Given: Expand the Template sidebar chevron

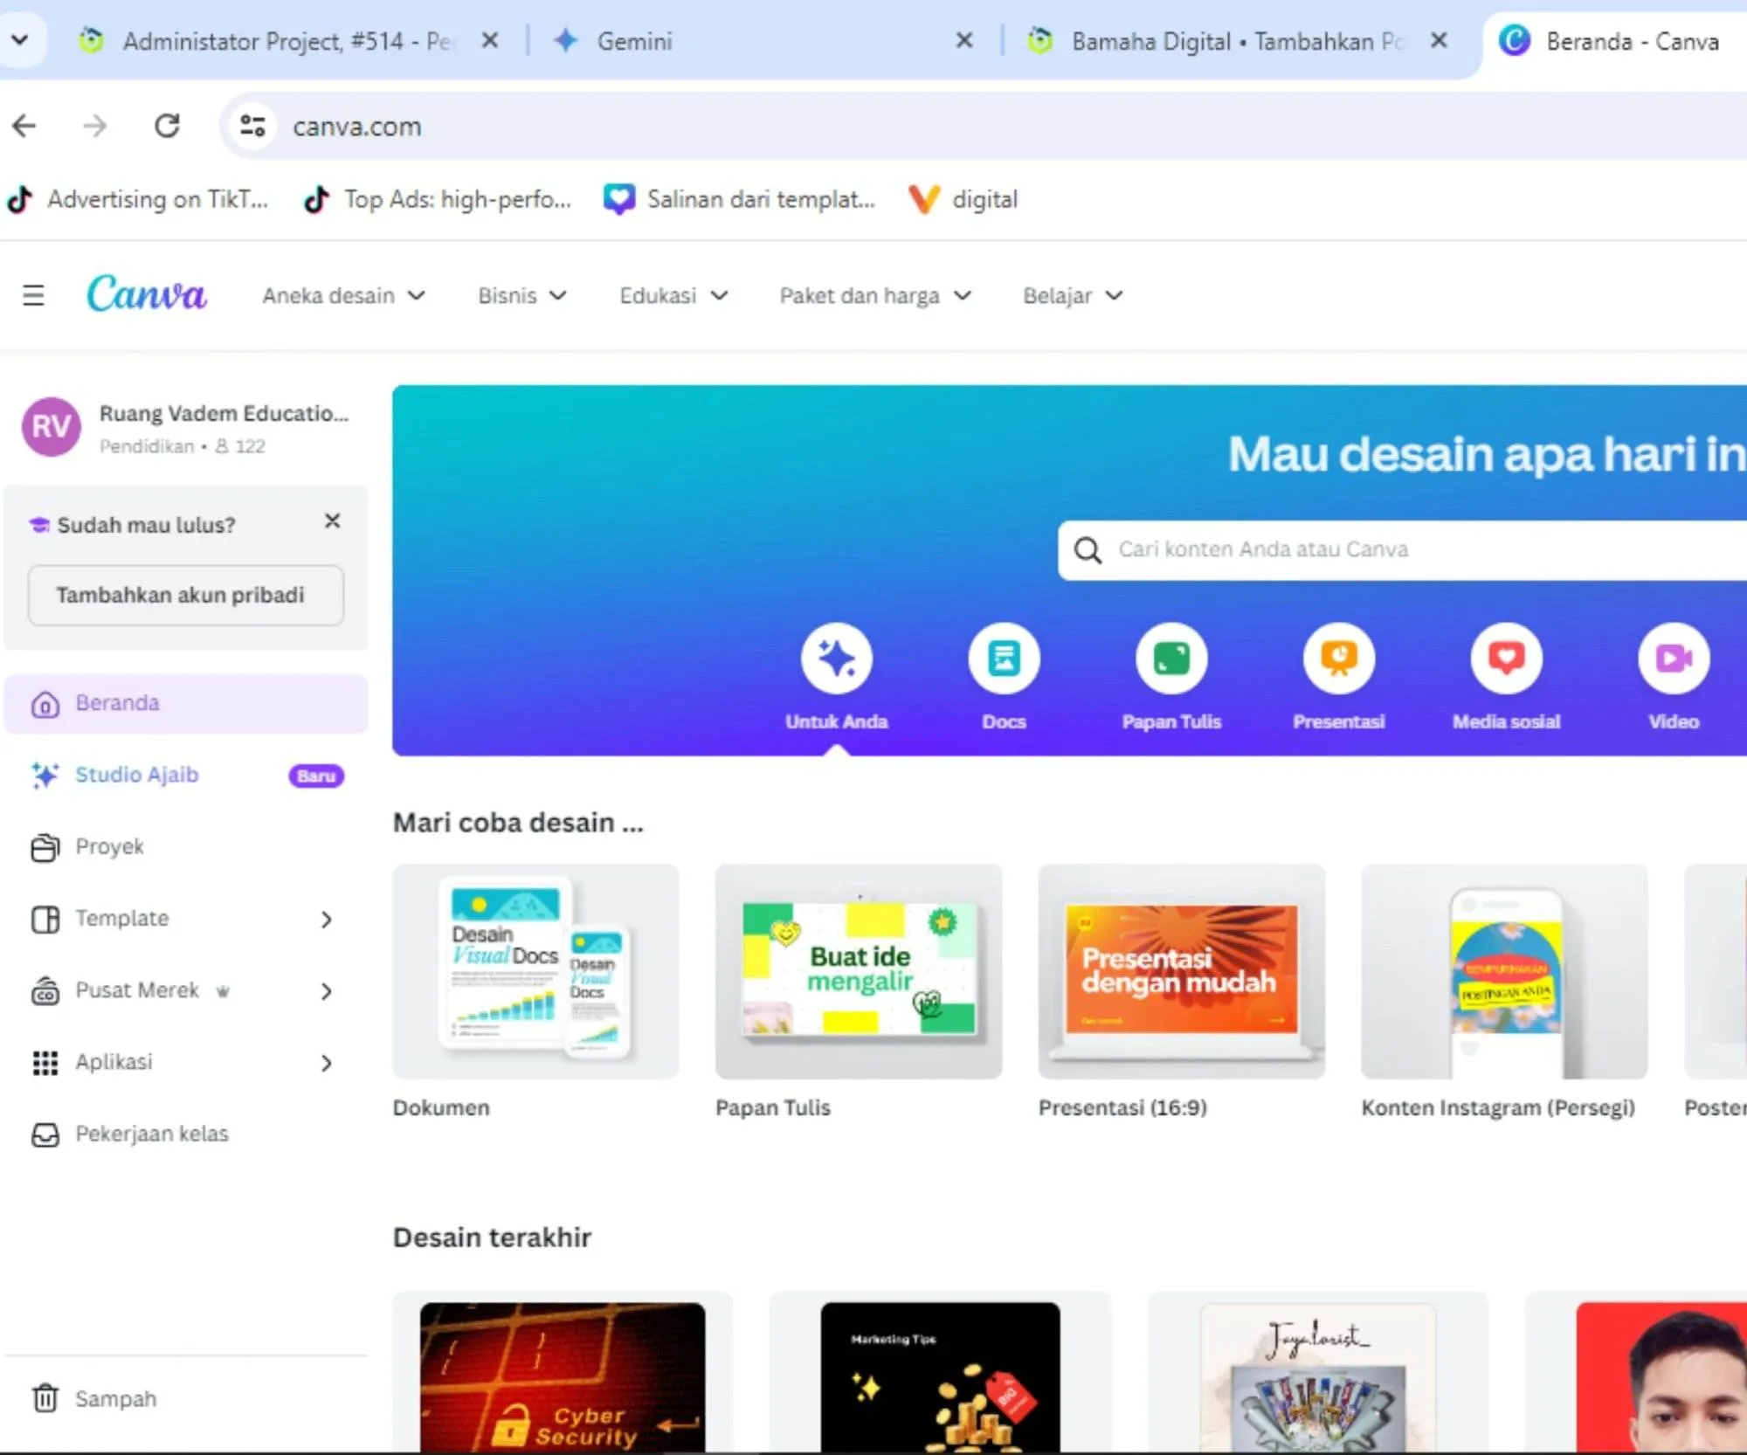Looking at the screenshot, I should click(x=326, y=919).
